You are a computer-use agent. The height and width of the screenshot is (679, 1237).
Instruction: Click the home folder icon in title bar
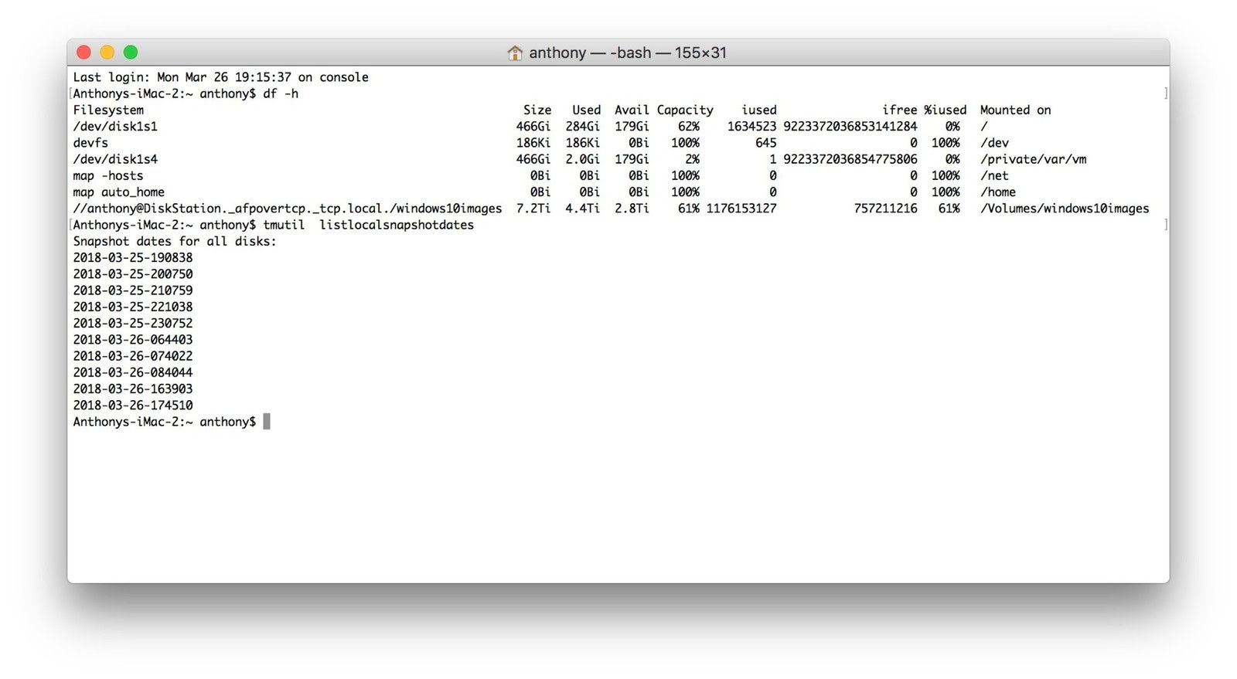pos(515,53)
